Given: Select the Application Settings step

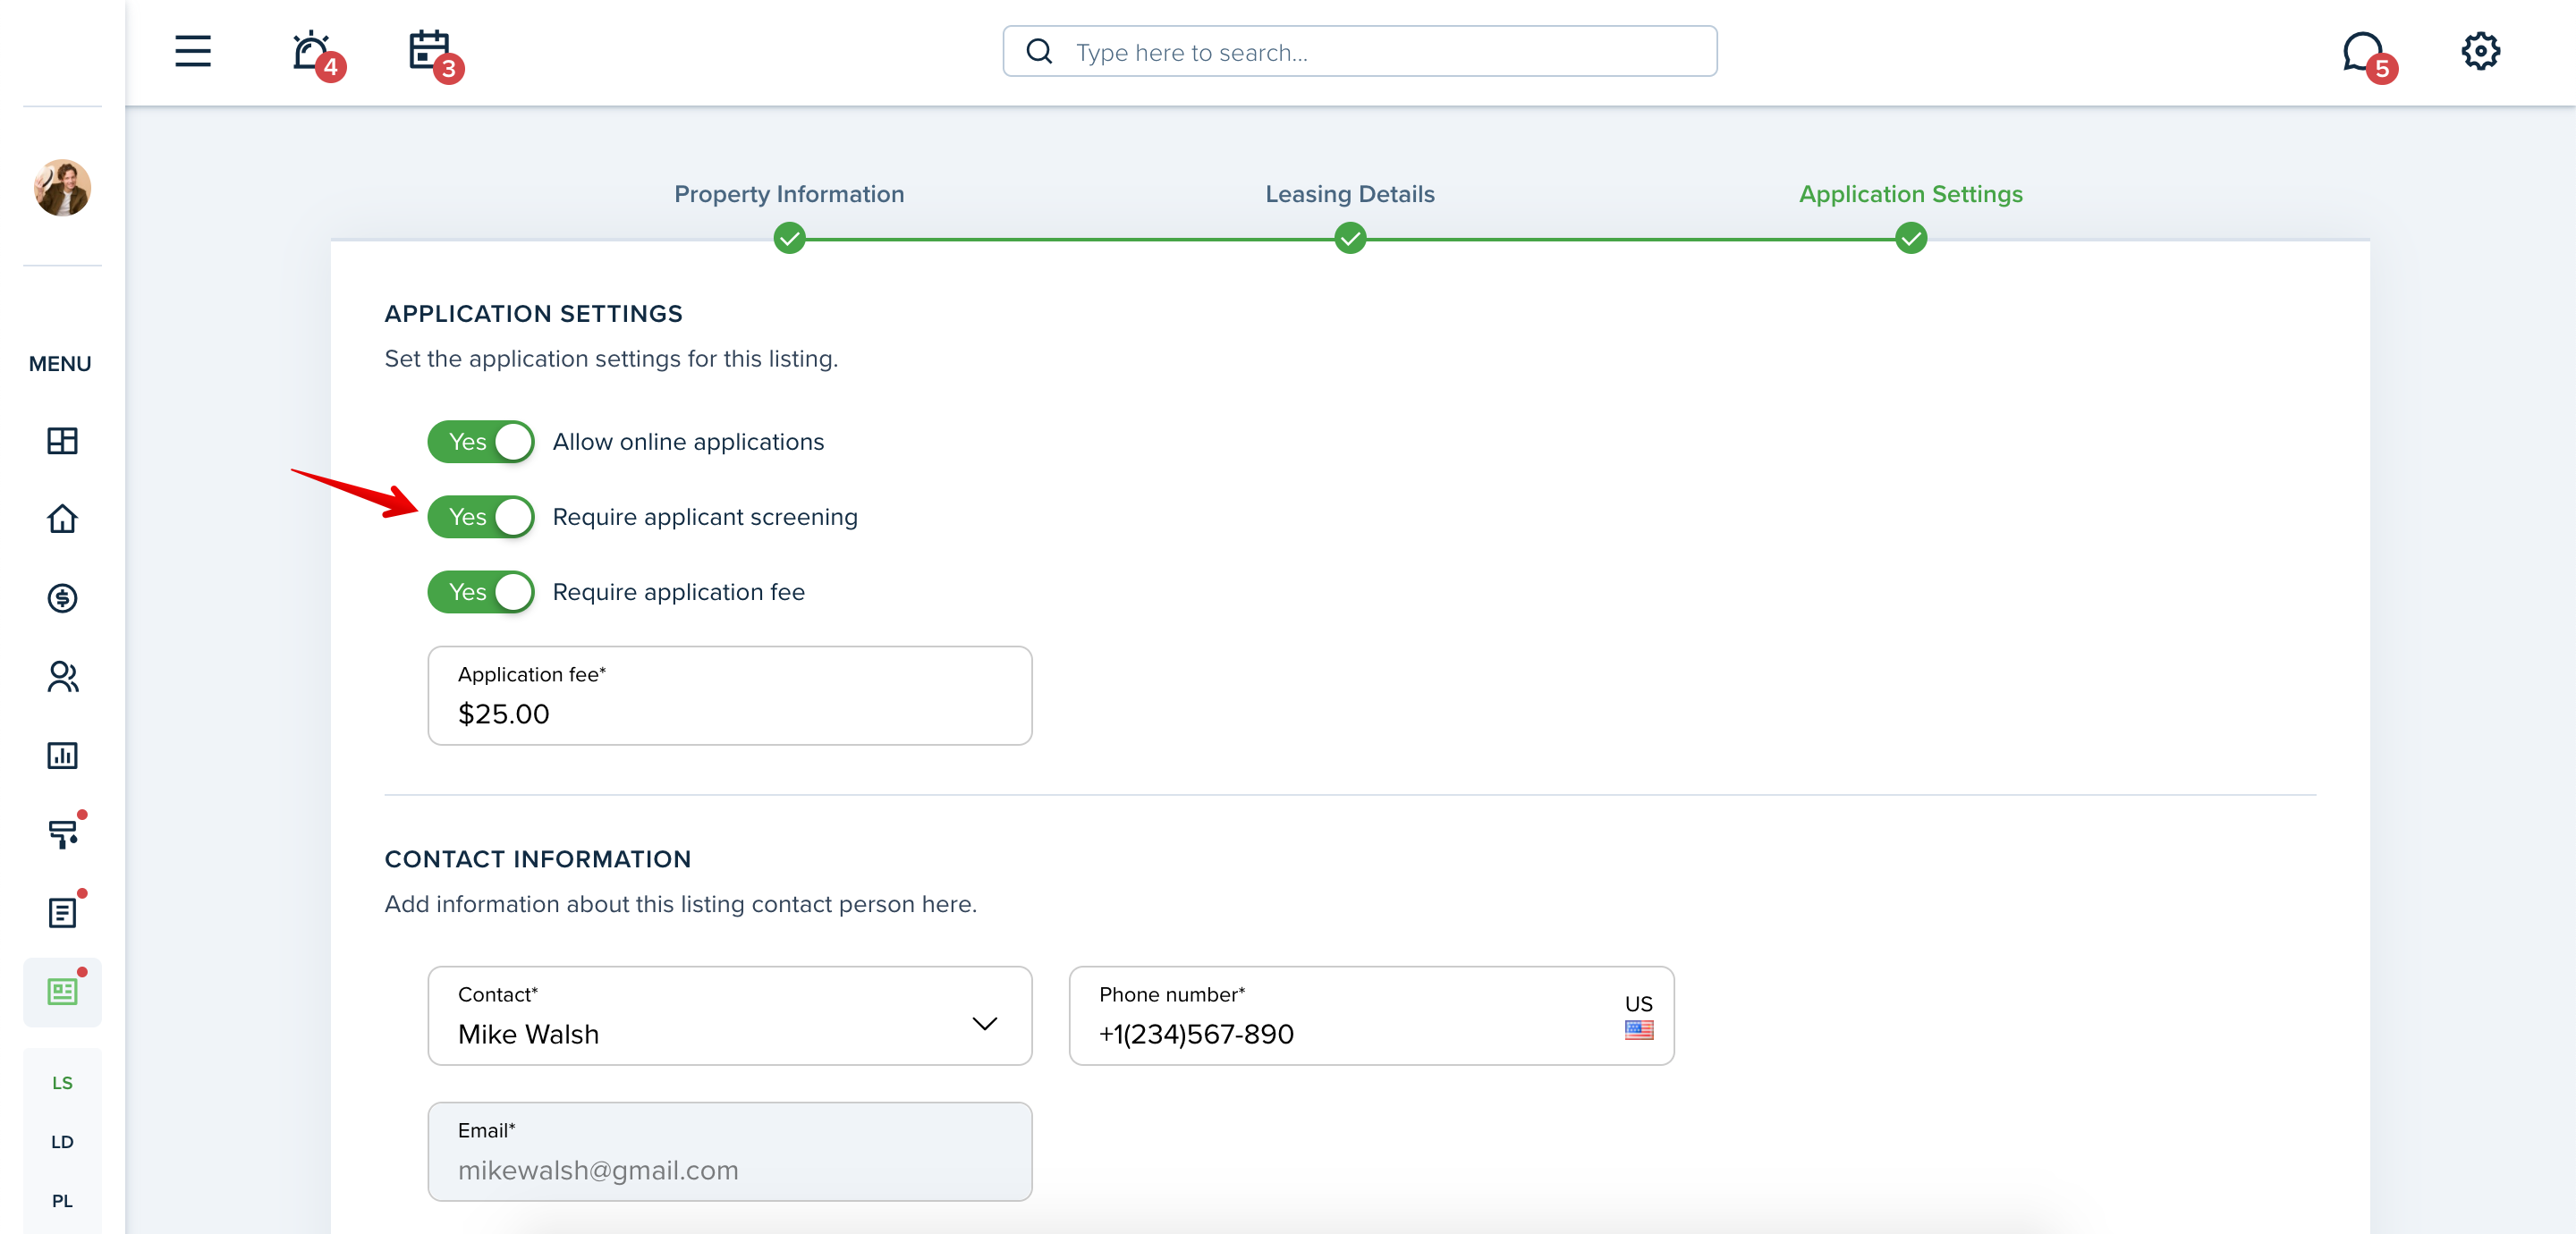Looking at the screenshot, I should pyautogui.click(x=1910, y=194).
